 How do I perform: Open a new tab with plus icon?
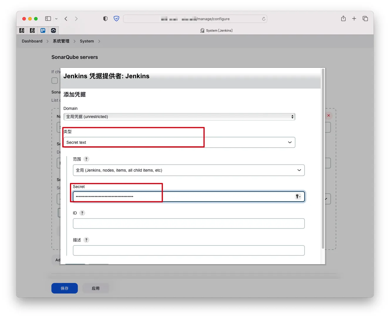354,19
